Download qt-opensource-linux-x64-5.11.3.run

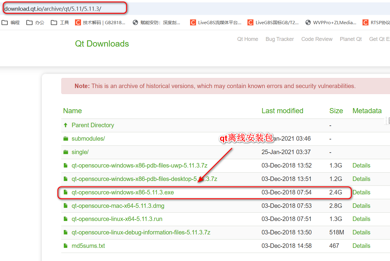pyautogui.click(x=117, y=219)
